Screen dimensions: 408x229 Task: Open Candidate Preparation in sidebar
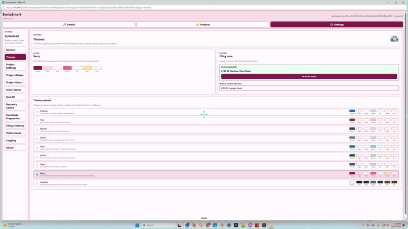pos(15,117)
